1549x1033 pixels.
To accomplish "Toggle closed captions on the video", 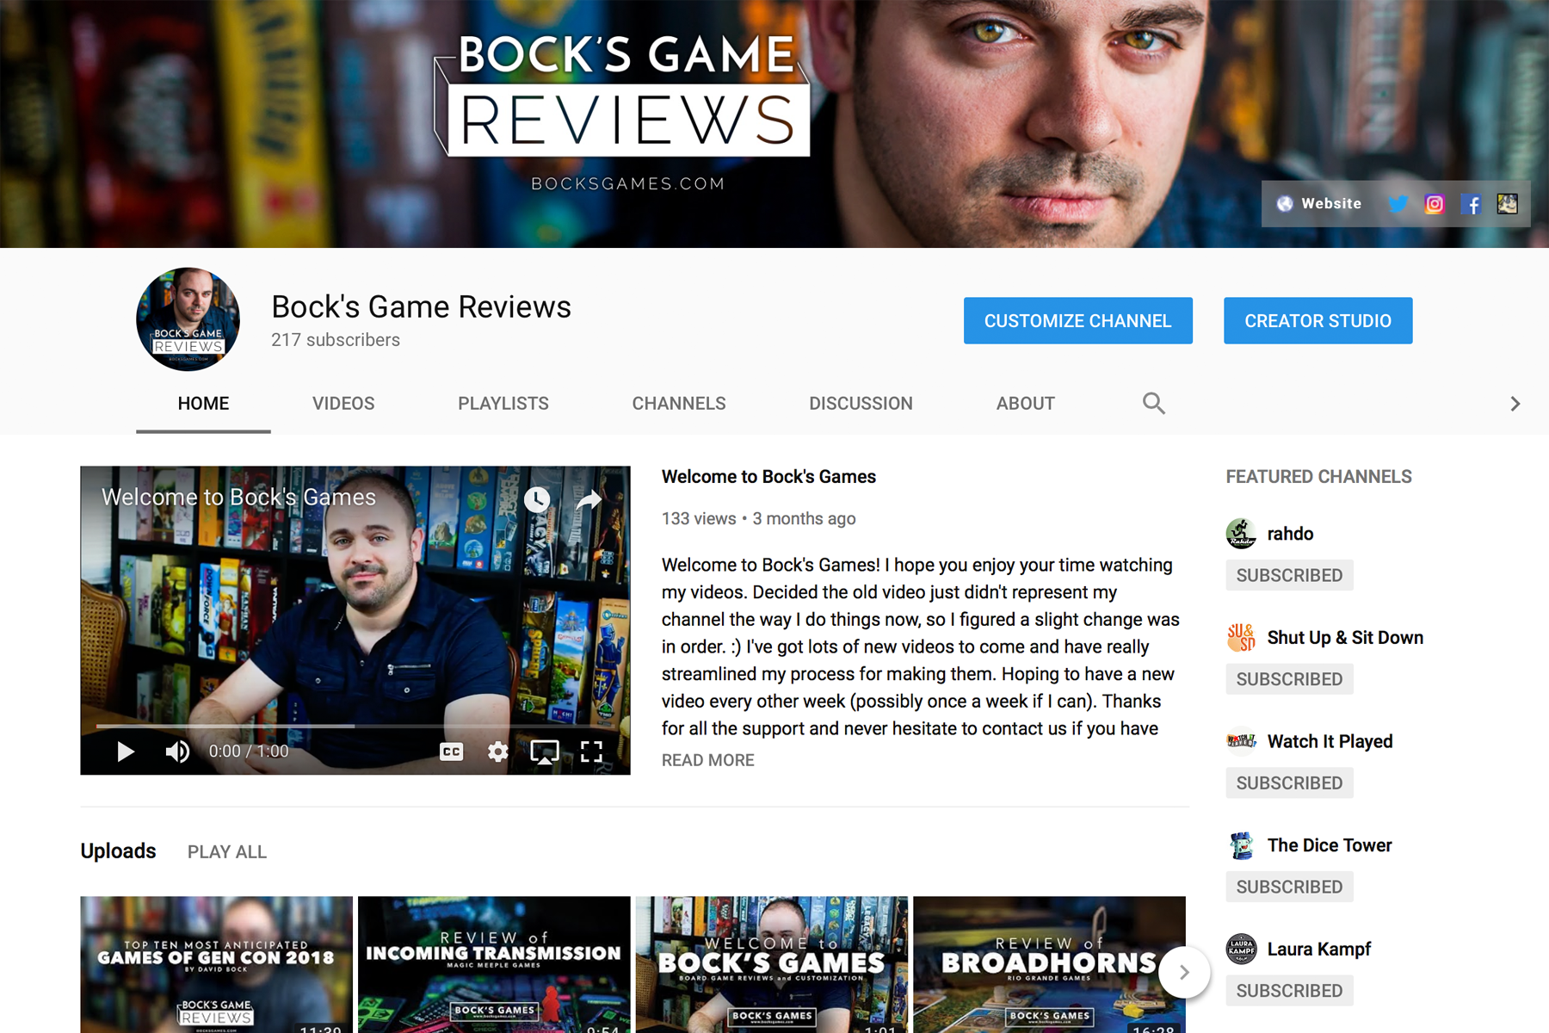I will pyautogui.click(x=452, y=752).
